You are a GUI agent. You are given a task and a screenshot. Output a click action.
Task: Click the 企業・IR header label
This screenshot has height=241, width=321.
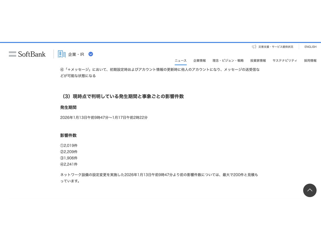coord(75,54)
